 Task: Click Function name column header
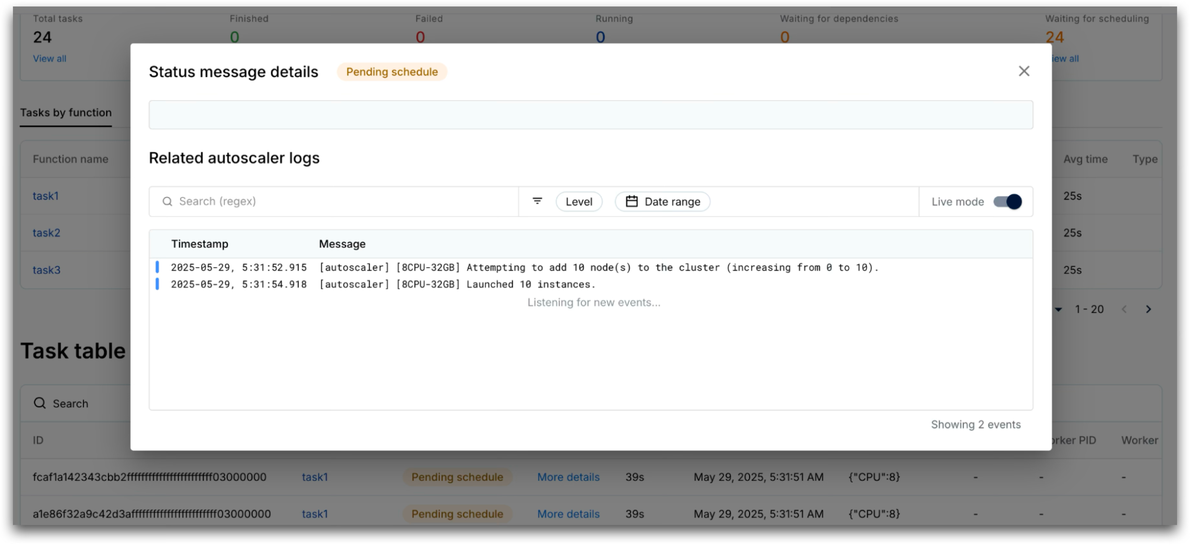tap(70, 159)
